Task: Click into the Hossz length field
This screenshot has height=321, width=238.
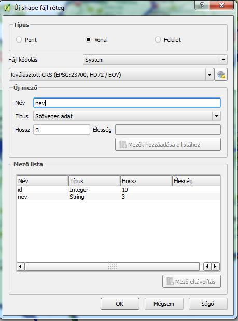Action: click(x=62, y=130)
